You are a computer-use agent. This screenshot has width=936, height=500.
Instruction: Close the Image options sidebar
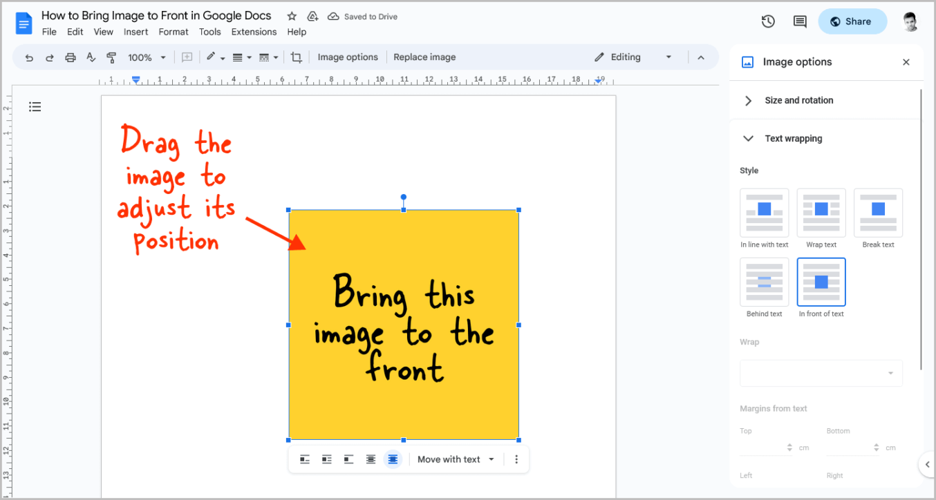[x=906, y=62]
